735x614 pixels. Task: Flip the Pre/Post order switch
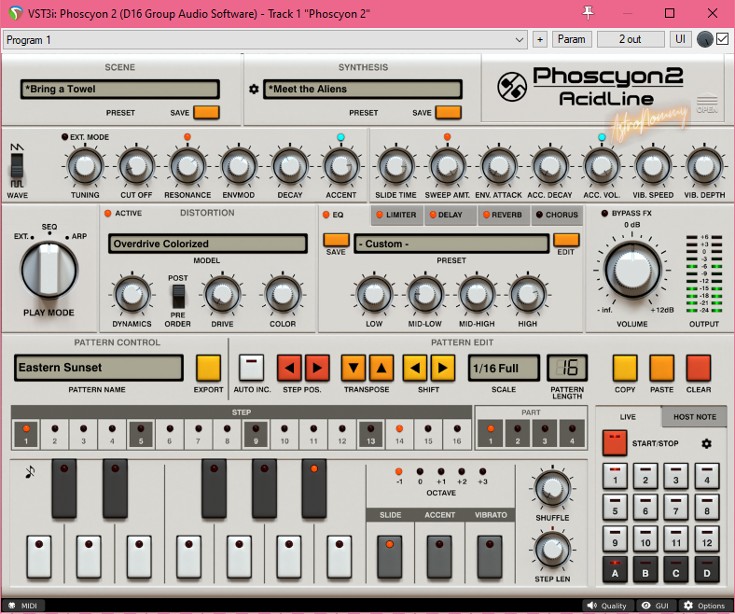pyautogui.click(x=178, y=296)
